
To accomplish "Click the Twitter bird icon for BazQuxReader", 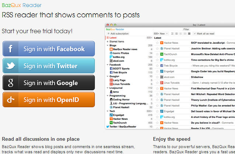I will (x=108, y=127).
